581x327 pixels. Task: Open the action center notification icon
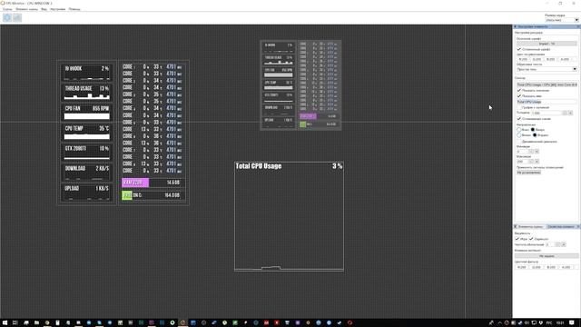click(x=572, y=322)
